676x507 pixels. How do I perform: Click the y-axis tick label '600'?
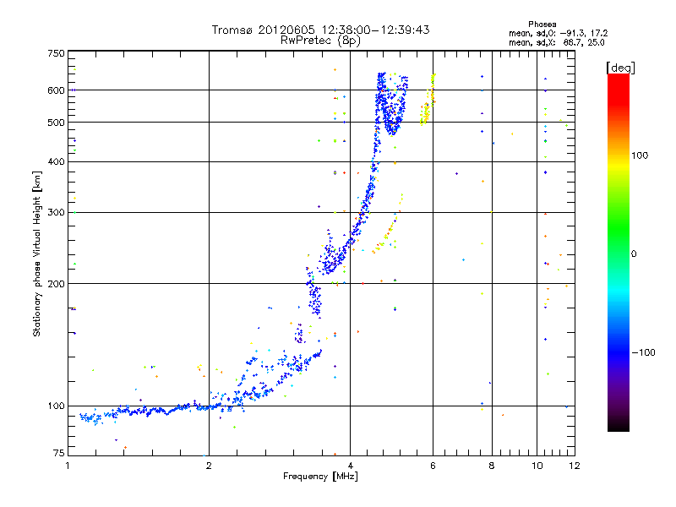pyautogui.click(x=56, y=90)
